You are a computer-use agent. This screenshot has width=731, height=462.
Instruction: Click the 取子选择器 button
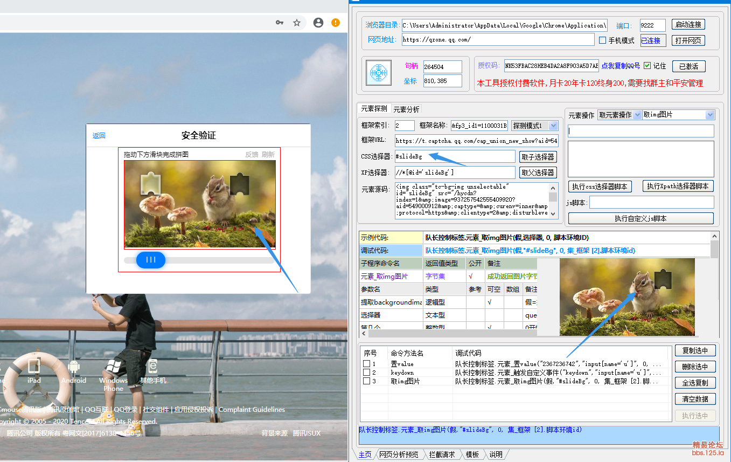(538, 157)
